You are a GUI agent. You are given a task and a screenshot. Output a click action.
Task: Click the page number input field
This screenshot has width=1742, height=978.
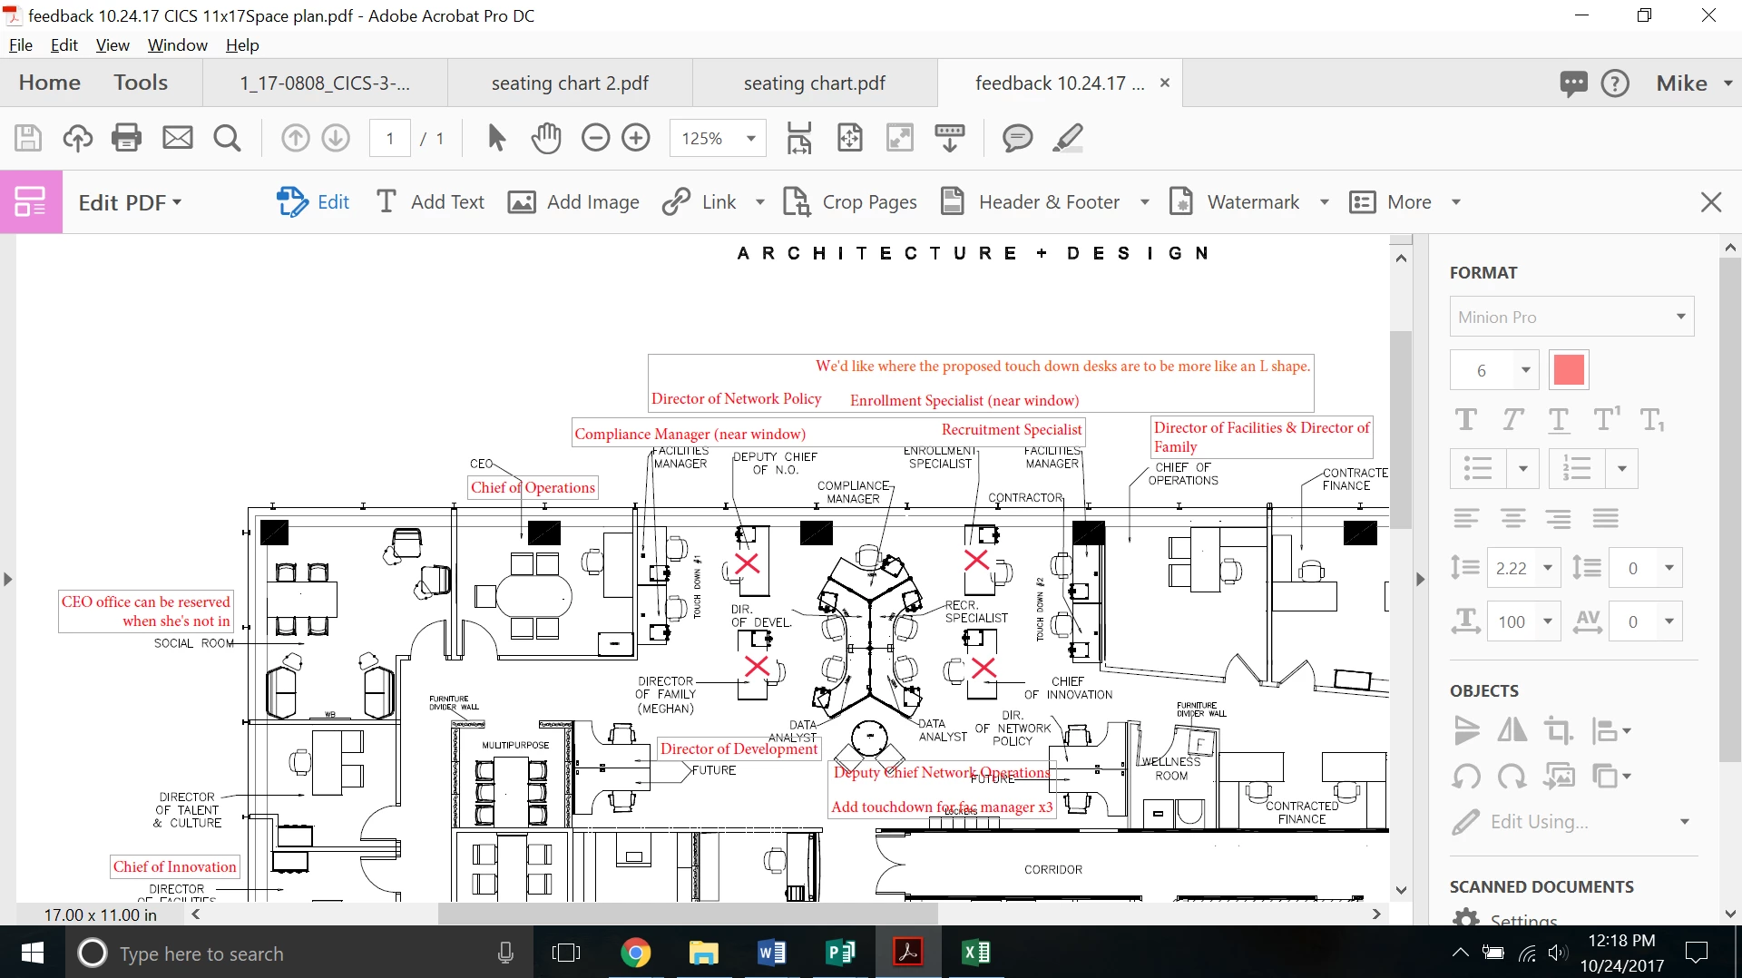coord(390,138)
